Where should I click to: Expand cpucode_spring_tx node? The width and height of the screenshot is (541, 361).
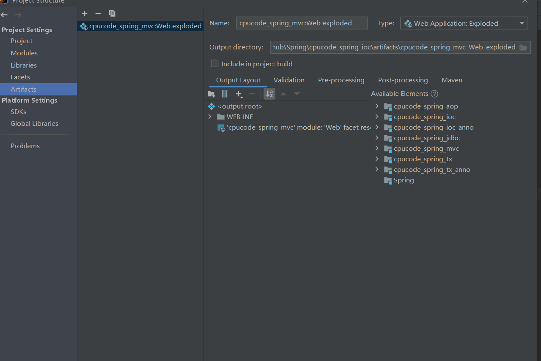tap(377, 159)
